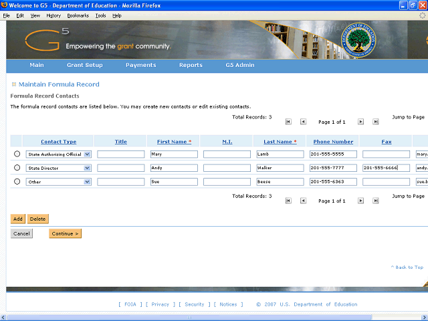Open the Bookmarks menu
428x321 pixels.
click(x=78, y=15)
